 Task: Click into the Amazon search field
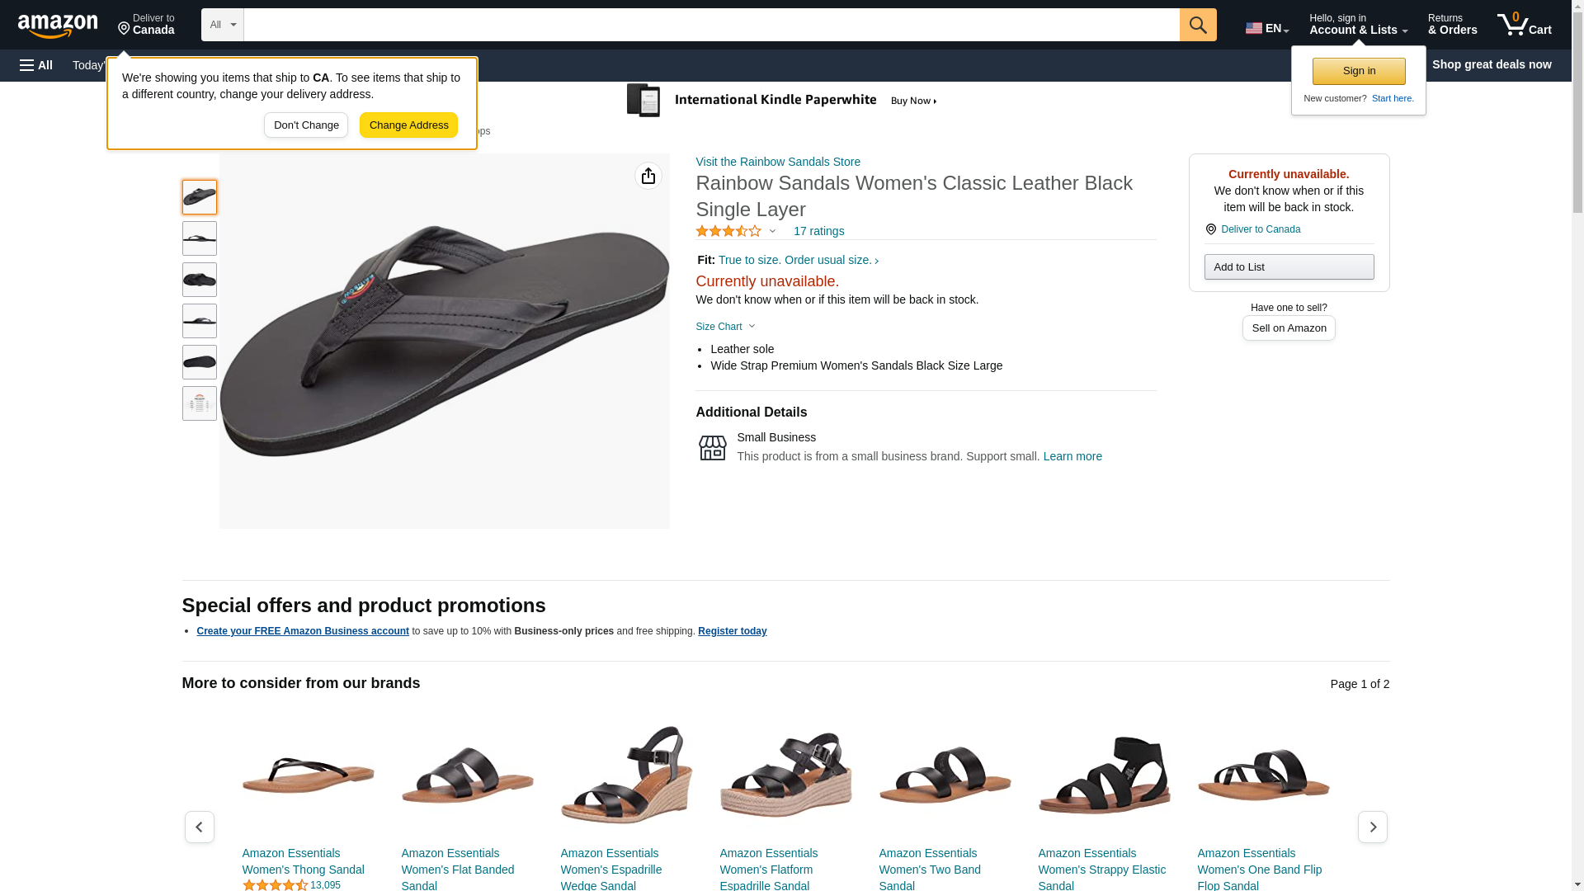click(711, 25)
